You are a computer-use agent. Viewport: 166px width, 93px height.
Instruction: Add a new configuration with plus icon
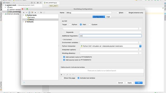[24, 12]
